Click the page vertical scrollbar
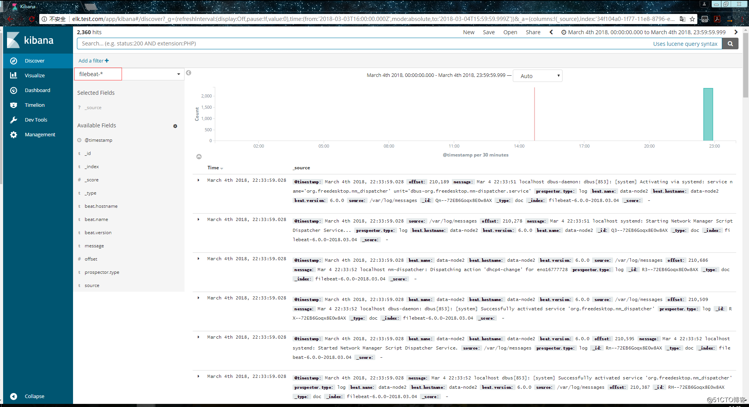The width and height of the screenshot is (749, 407). 746,66
